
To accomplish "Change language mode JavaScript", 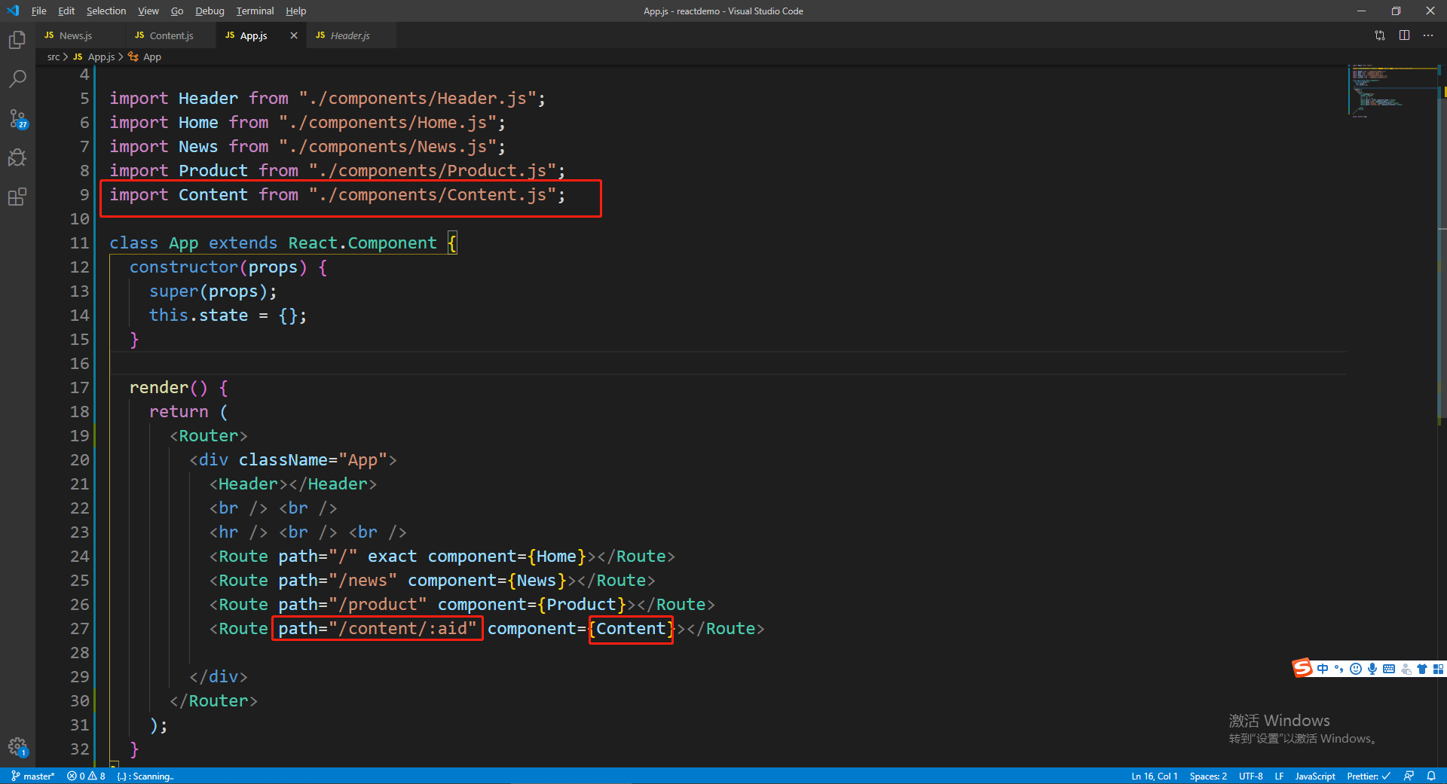I will point(1315,776).
